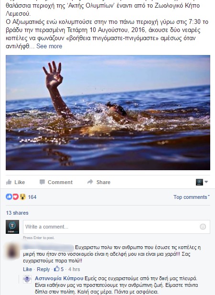
Task: Click the Like button under the post
Action: tap(16, 182)
